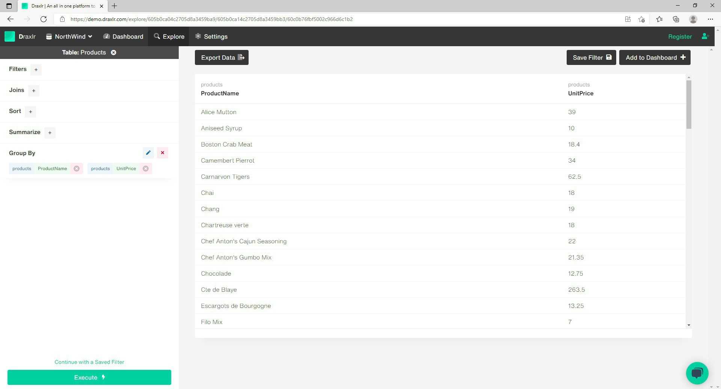Click the Chocolade cell
The height and width of the screenshot is (389, 721).
[216, 273]
